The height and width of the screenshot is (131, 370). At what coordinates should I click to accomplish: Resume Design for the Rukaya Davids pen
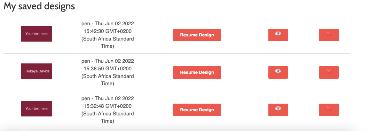(197, 72)
